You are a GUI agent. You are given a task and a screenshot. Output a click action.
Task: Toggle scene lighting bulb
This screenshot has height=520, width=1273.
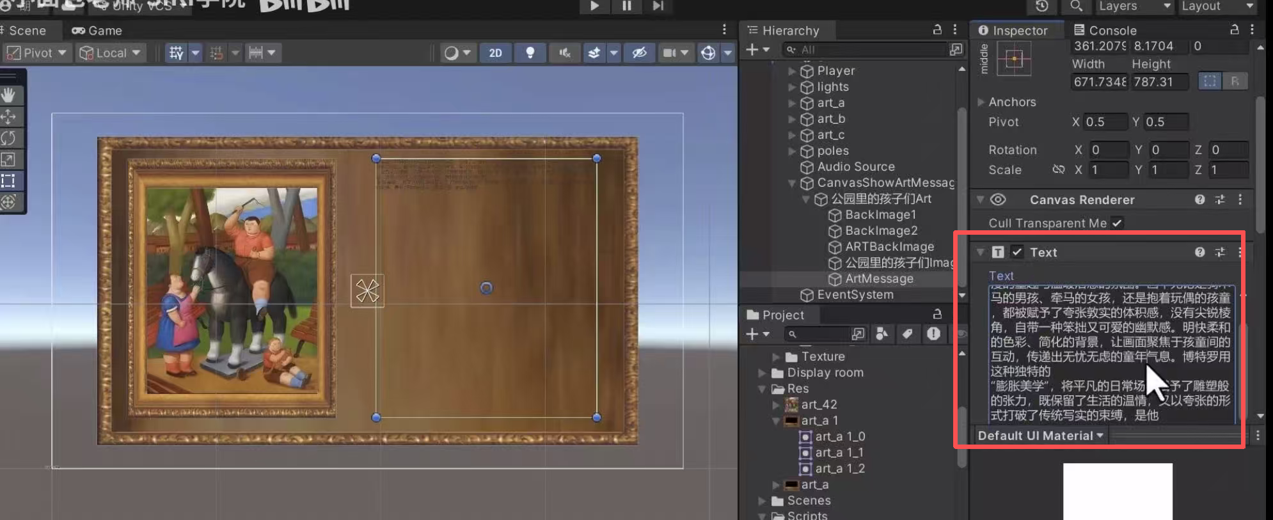(x=530, y=53)
